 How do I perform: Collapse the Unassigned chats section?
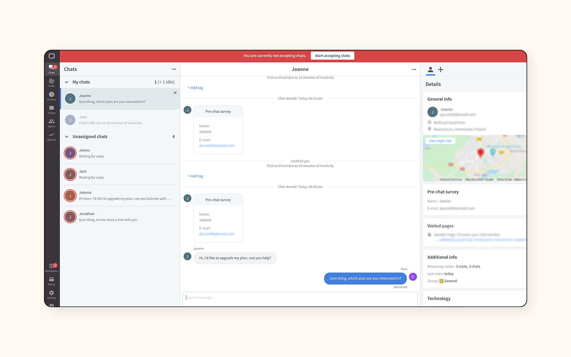coord(67,137)
